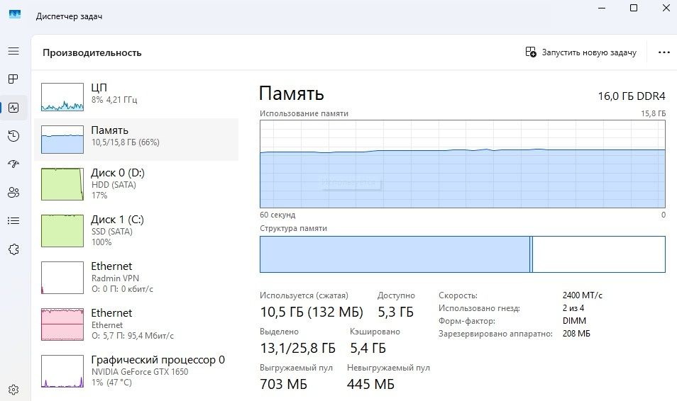The width and height of the screenshot is (677, 401).
Task: Click the '60 секунд' graph label
Action: (277, 214)
